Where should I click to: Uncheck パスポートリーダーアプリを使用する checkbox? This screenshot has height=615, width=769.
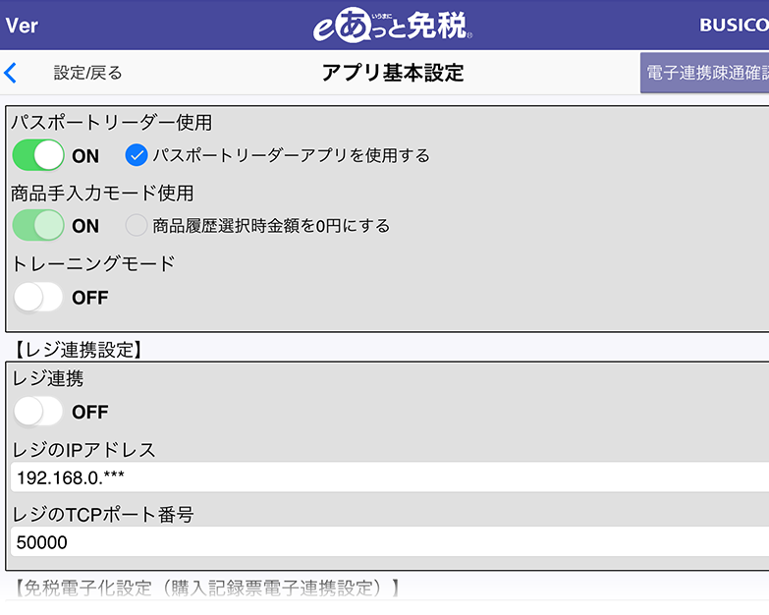(137, 155)
